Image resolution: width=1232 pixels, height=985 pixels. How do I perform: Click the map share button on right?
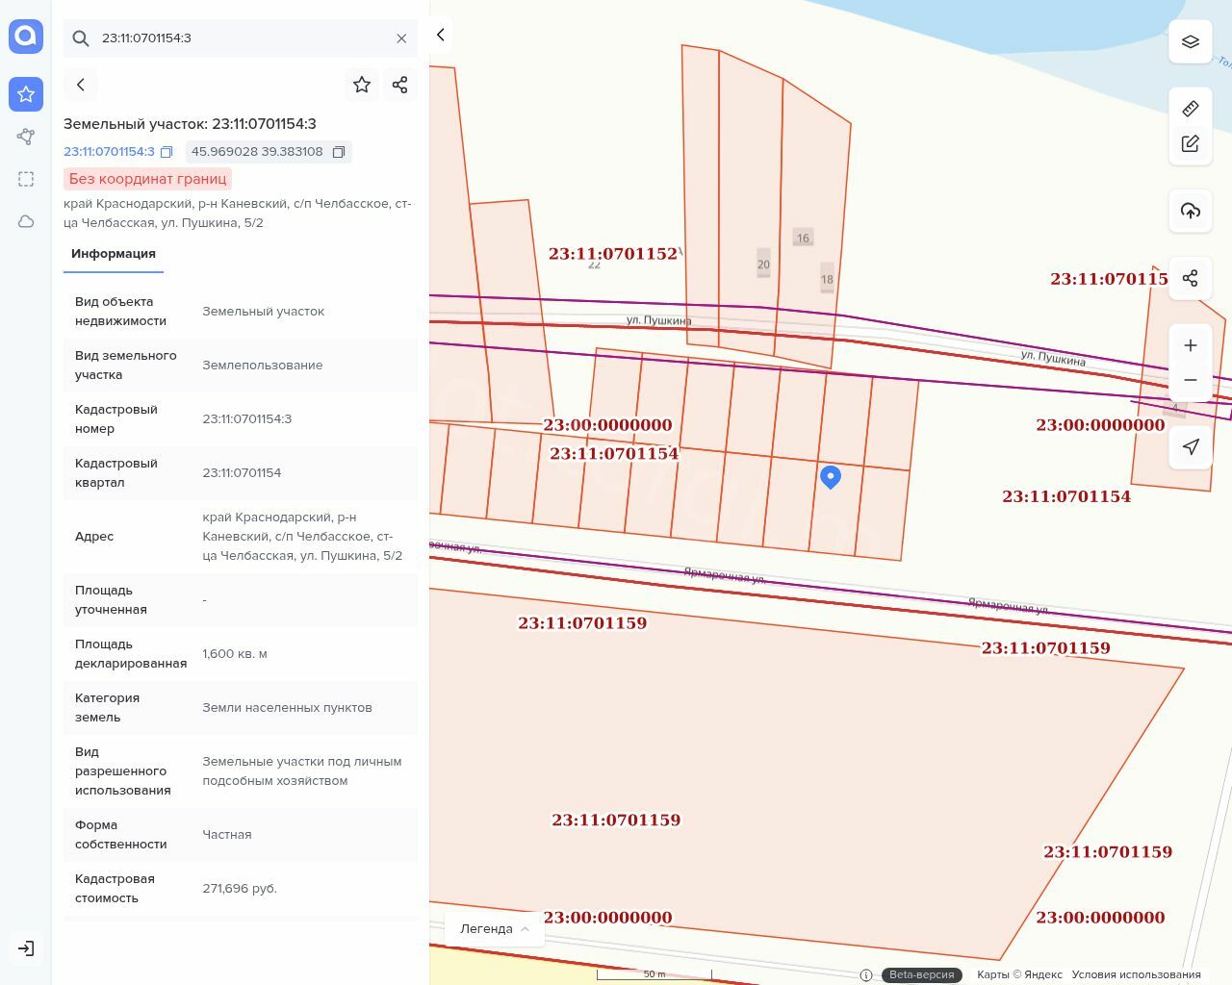point(1190,278)
